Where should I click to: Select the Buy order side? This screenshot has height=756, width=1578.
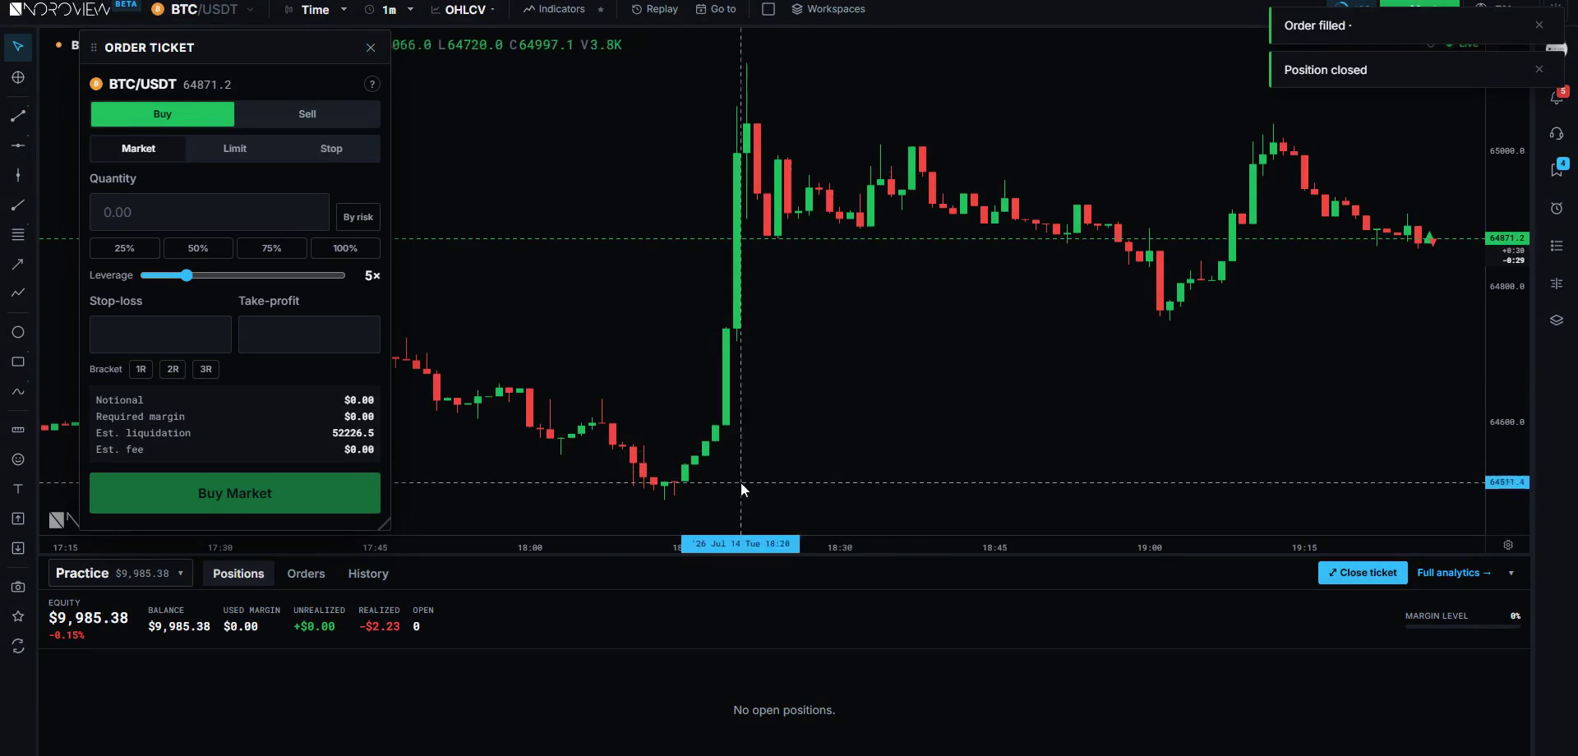click(x=163, y=114)
